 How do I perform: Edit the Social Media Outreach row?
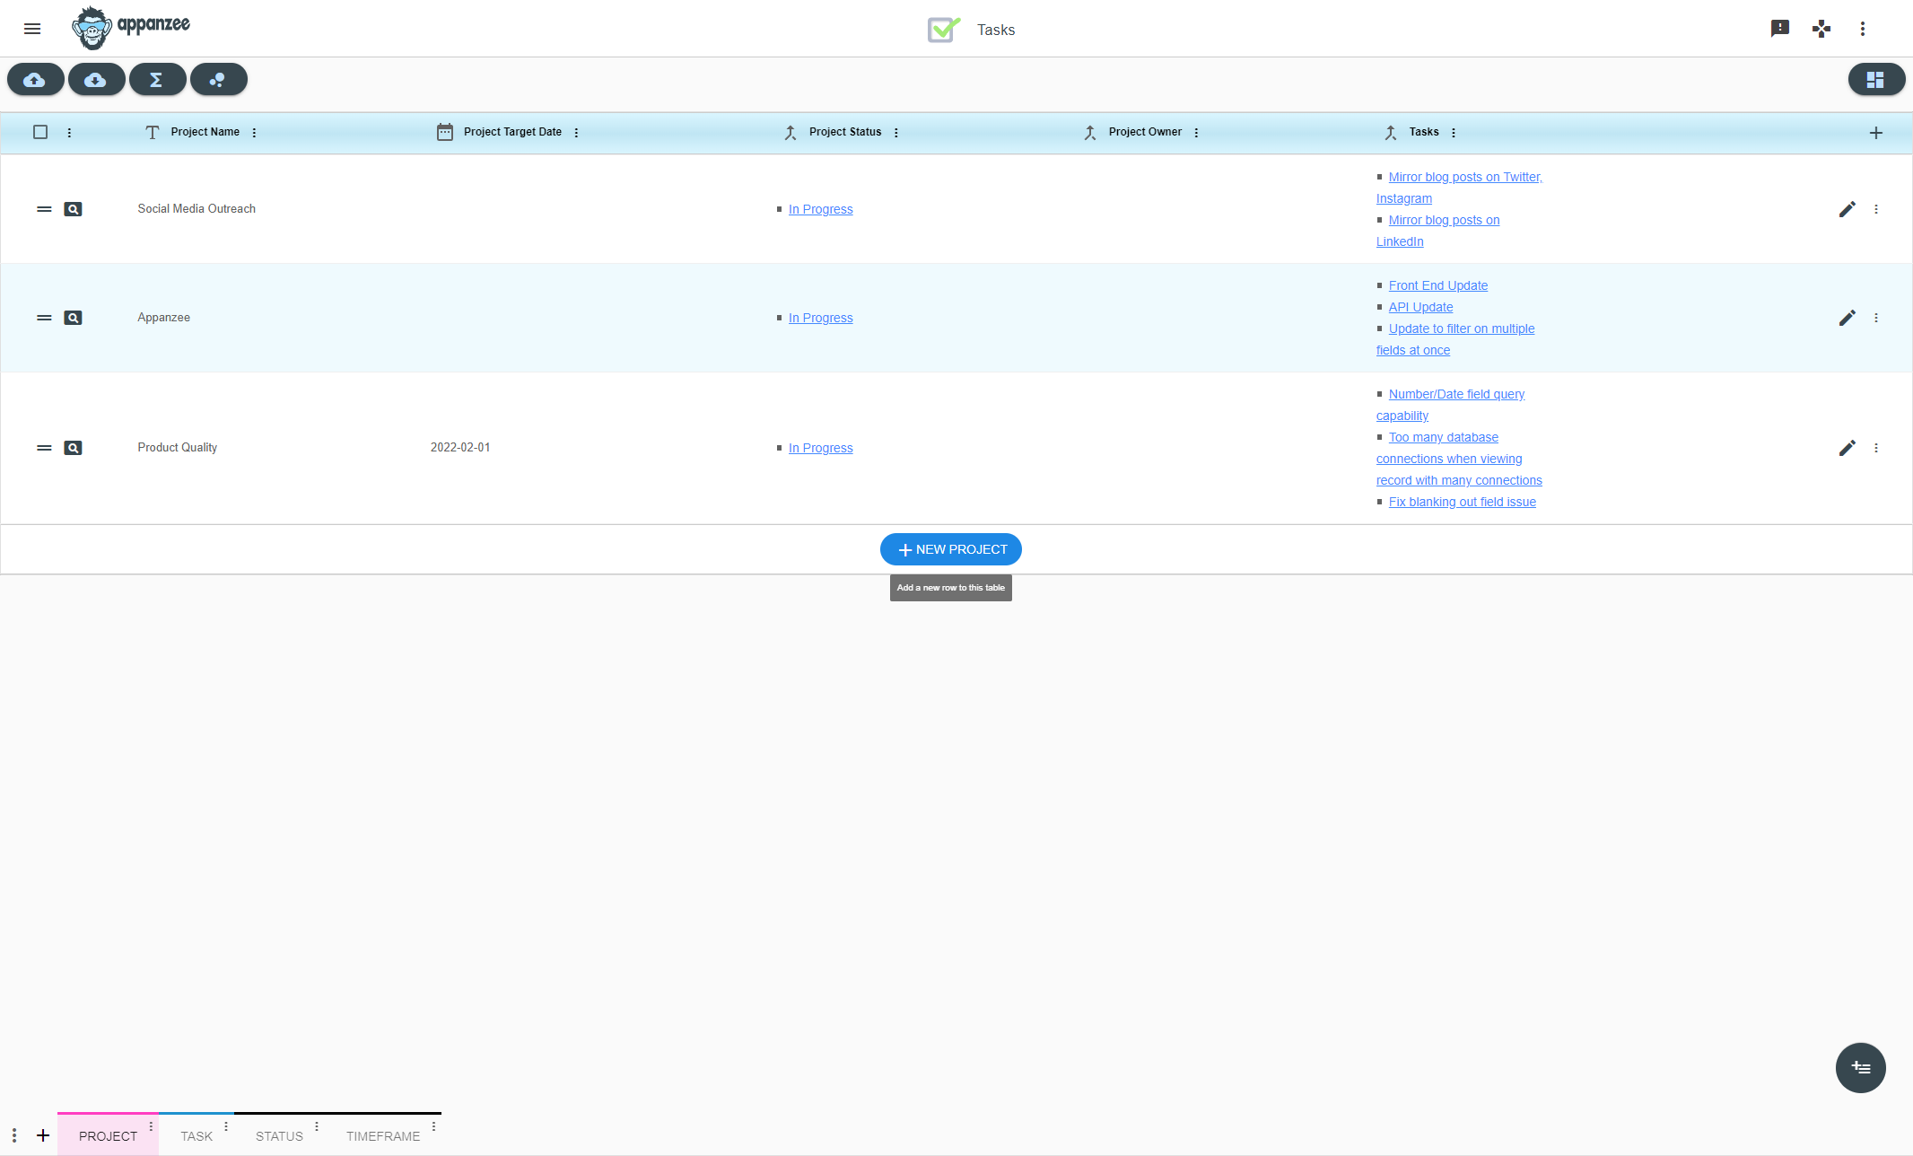point(1847,209)
